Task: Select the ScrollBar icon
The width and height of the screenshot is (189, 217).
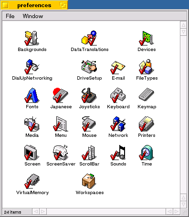Action: (89, 153)
